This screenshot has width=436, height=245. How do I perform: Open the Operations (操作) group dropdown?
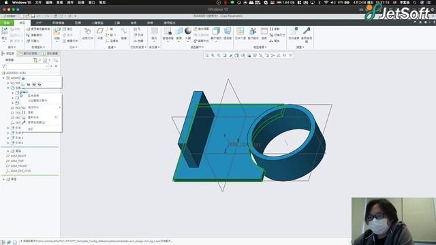coord(12,47)
